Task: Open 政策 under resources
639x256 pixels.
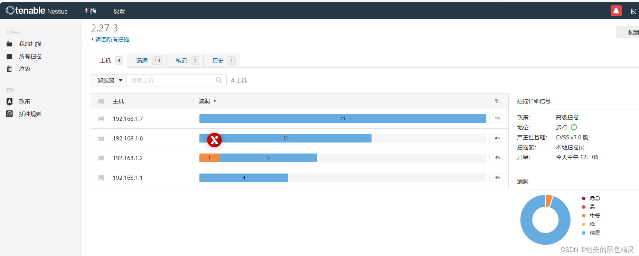Action: [x=25, y=101]
